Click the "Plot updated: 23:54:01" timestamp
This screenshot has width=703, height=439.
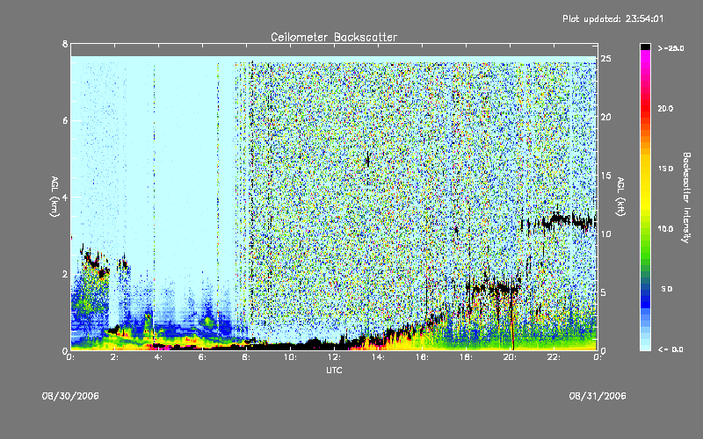click(612, 18)
